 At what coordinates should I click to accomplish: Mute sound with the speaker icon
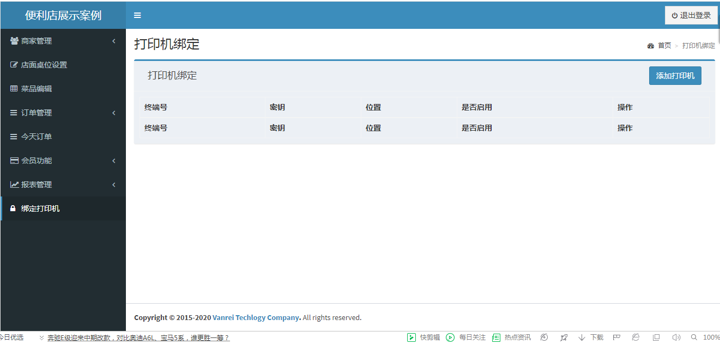(x=676, y=337)
